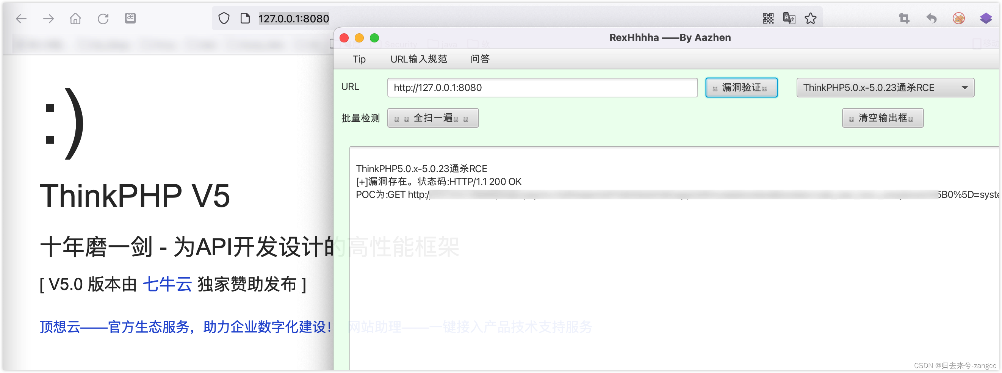Image resolution: width=1002 pixels, height=373 pixels.
Task: Click the page info icon in address bar
Action: (245, 18)
